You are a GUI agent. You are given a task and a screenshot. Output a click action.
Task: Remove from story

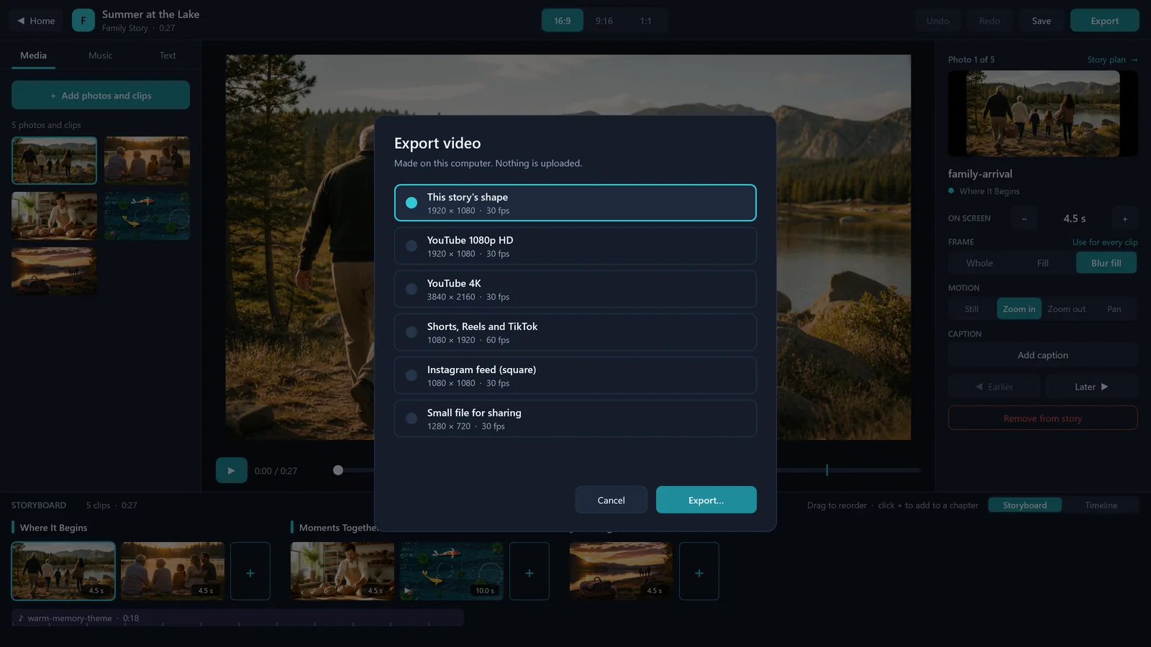tap(1042, 418)
